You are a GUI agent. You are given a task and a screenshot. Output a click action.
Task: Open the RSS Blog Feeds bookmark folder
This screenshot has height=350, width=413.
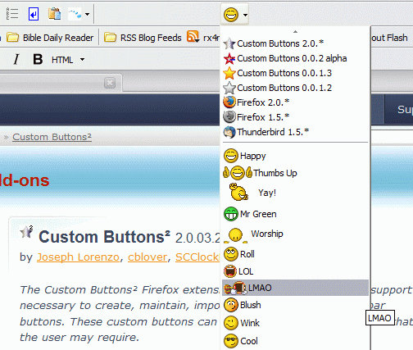tap(143, 38)
